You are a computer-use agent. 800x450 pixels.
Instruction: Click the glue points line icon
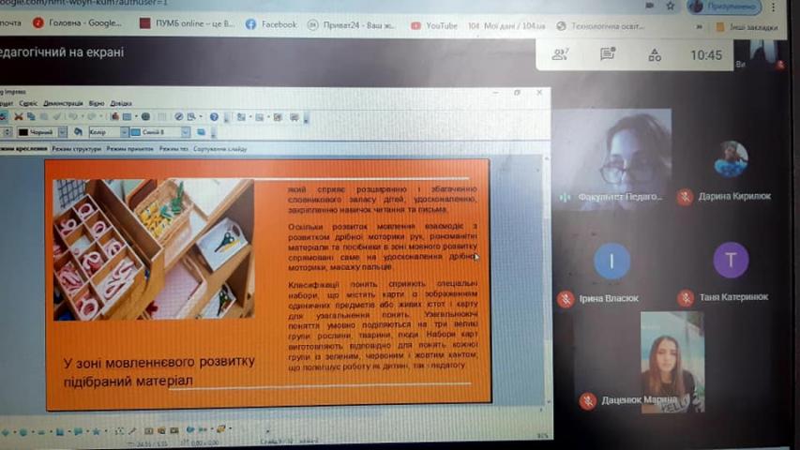(x=132, y=431)
